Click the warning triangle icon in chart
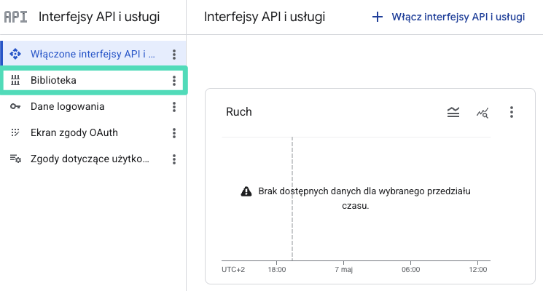 [x=246, y=191]
